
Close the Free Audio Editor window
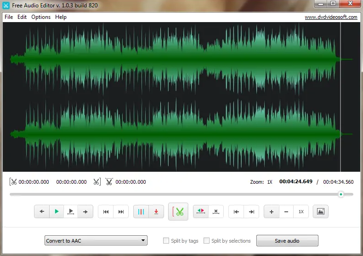351,4
